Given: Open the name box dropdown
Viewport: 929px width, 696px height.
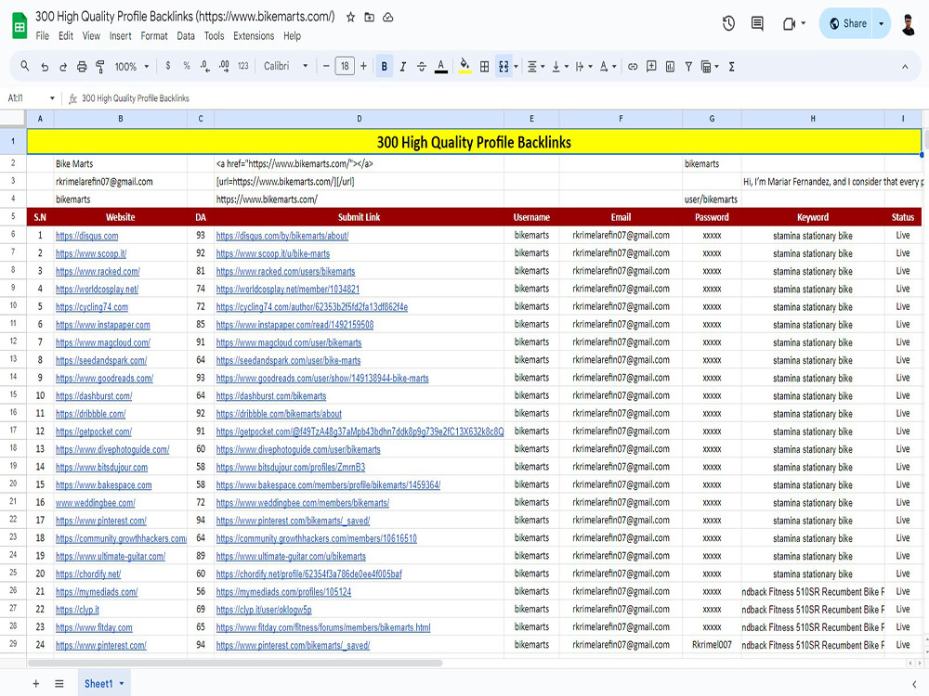Looking at the screenshot, I should (x=52, y=98).
